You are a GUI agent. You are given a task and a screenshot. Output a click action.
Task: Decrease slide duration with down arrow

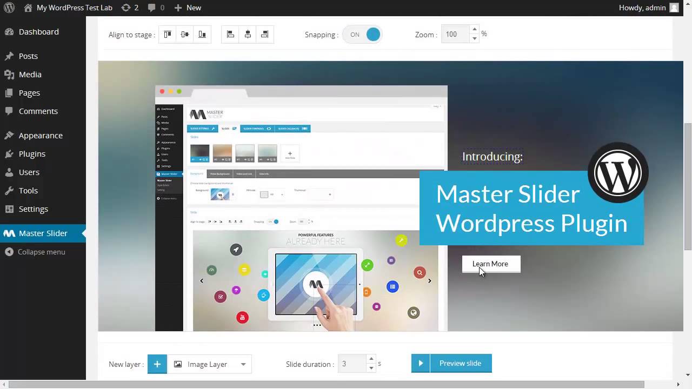(371, 368)
